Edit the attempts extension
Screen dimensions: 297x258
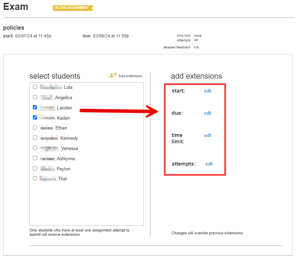[209, 164]
